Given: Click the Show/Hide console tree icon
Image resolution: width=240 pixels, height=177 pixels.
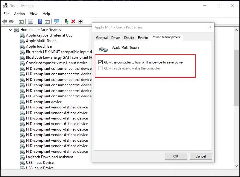Looking at the screenshot, I should point(21,21).
